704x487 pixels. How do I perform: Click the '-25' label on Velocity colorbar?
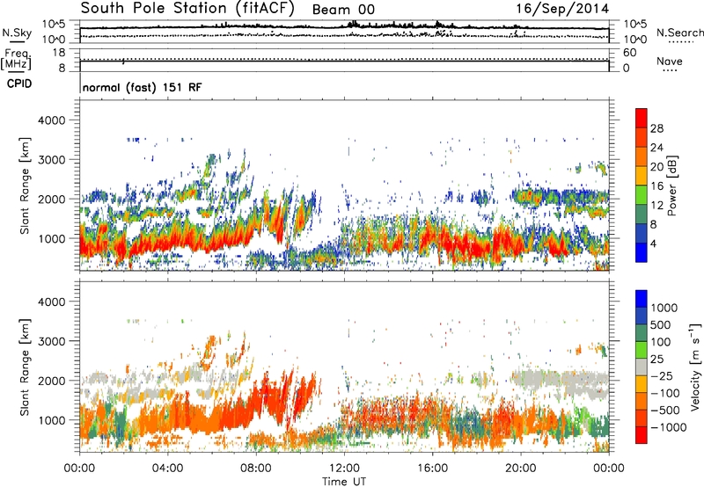pyautogui.click(x=661, y=376)
